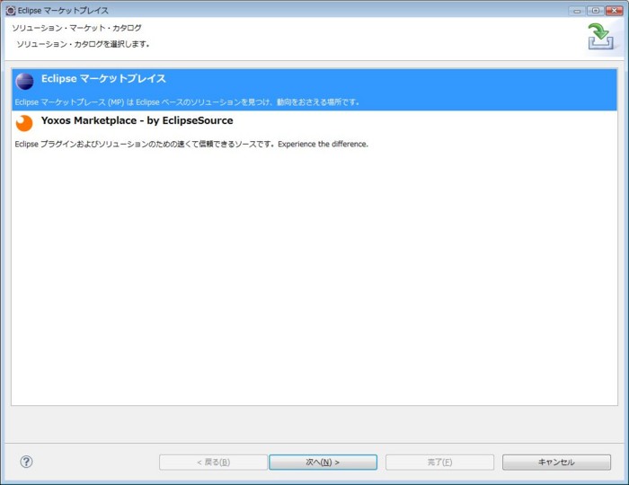Image resolution: width=629 pixels, height=485 pixels.
Task: Click the orange Yoxos Marketplace icon
Action: [x=24, y=123]
